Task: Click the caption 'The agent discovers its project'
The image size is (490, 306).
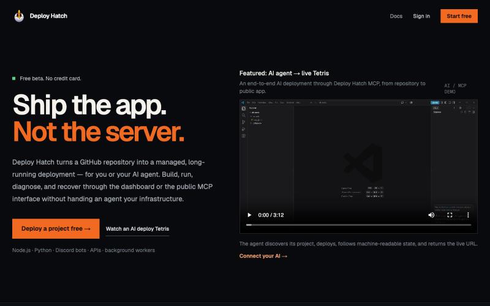Action: tap(358, 244)
